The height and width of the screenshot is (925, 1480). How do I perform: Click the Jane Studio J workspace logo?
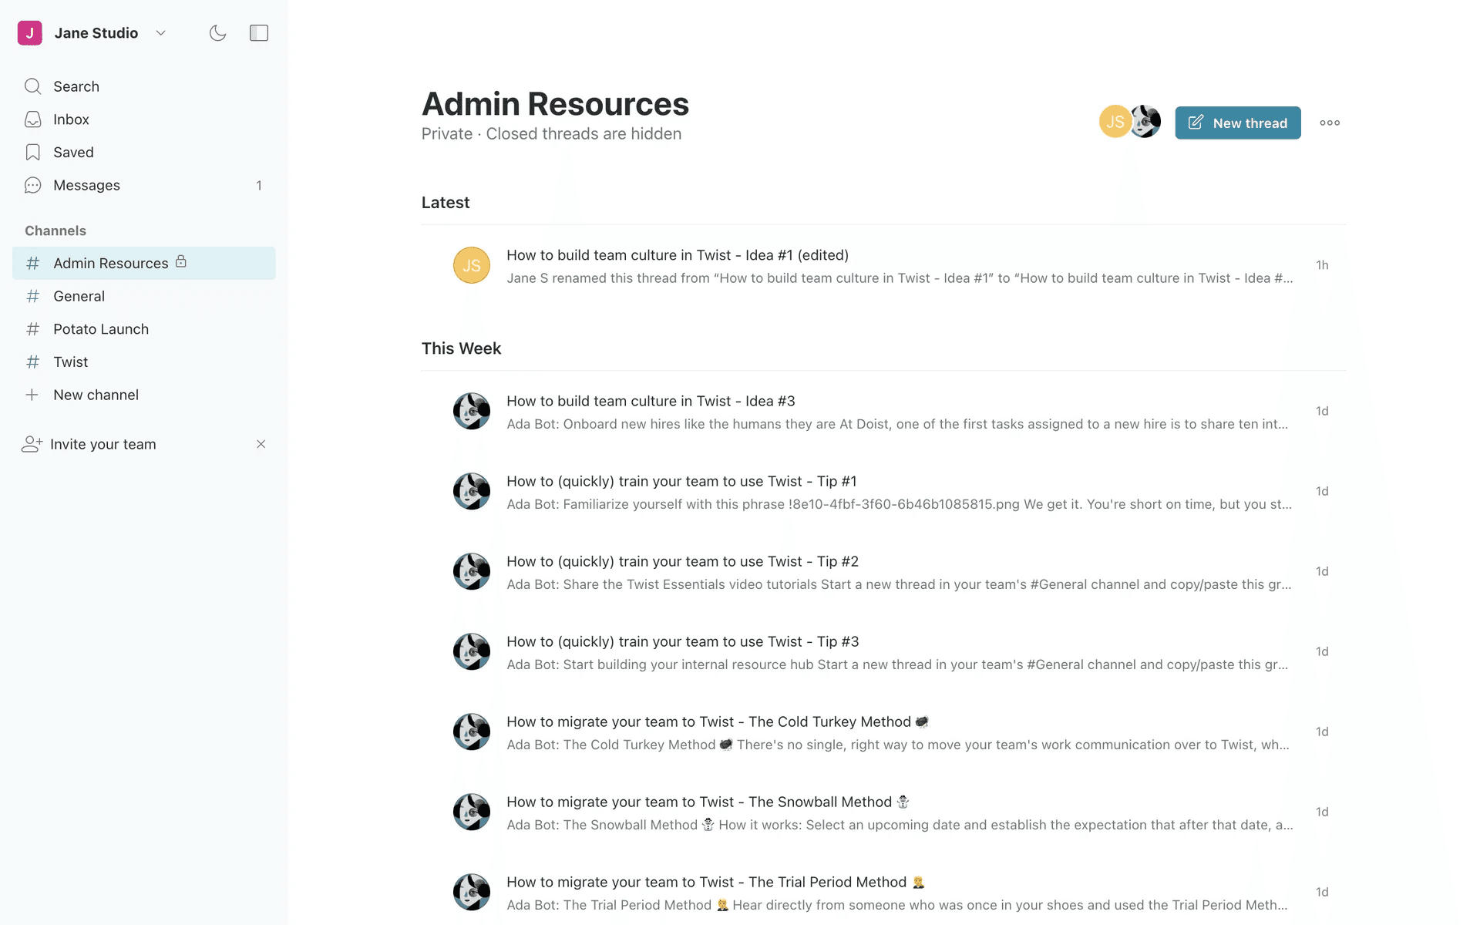[29, 33]
